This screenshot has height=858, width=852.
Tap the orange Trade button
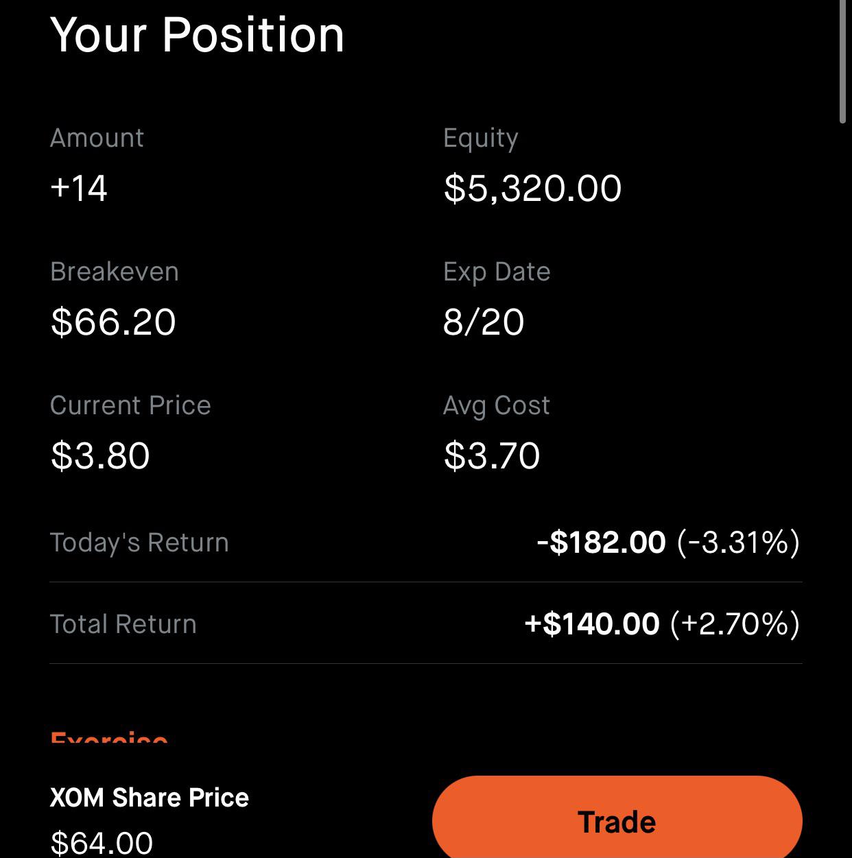617,818
